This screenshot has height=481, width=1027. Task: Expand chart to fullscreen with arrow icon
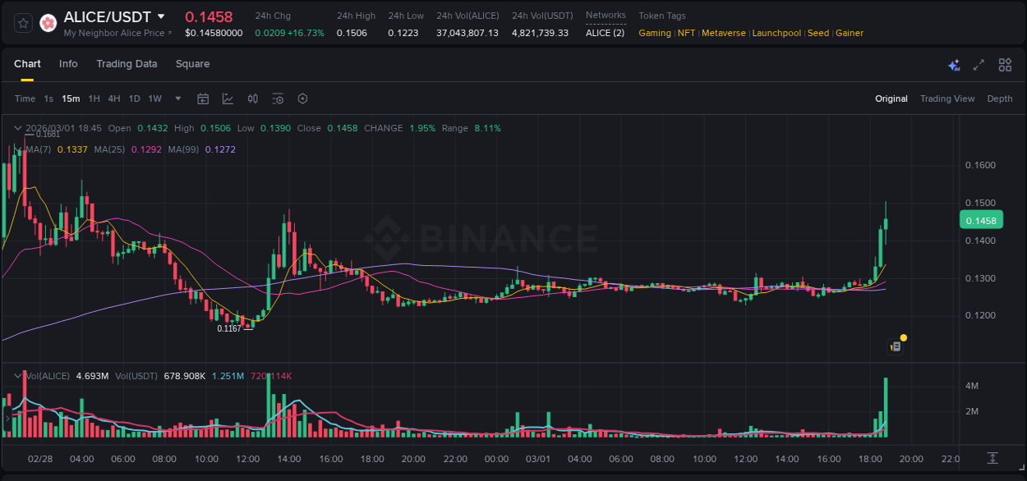[x=978, y=64]
